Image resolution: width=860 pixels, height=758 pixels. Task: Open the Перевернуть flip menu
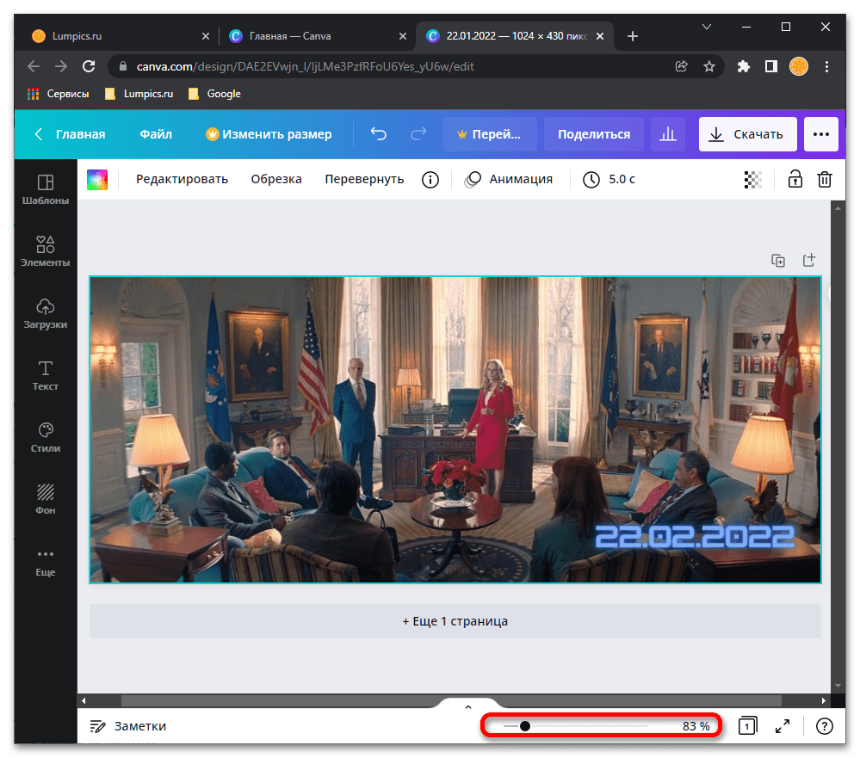pyautogui.click(x=364, y=179)
